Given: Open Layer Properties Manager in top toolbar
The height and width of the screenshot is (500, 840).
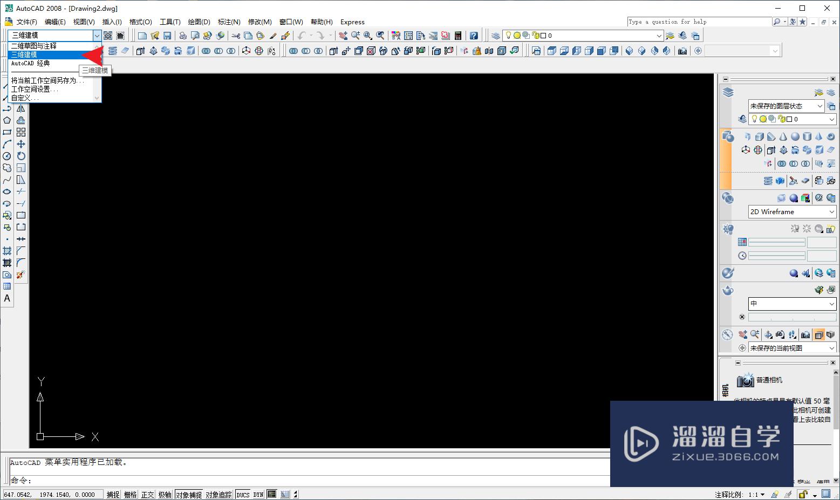Looking at the screenshot, I should pos(495,36).
